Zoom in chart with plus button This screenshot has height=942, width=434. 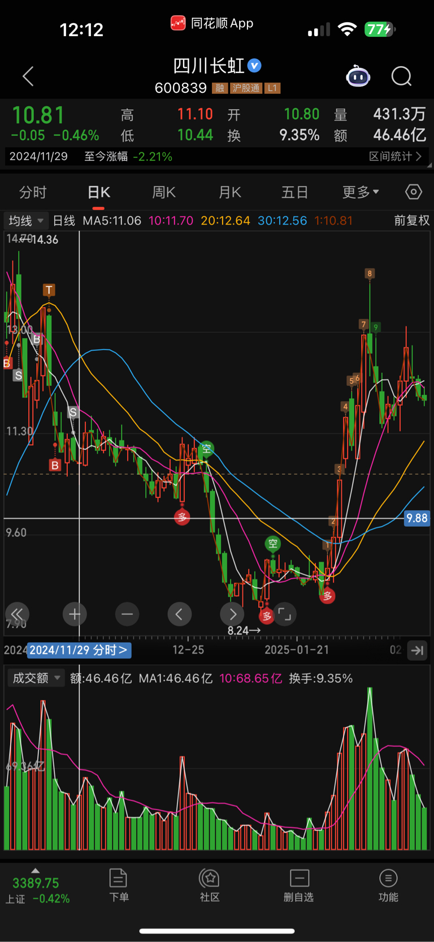tap(75, 614)
